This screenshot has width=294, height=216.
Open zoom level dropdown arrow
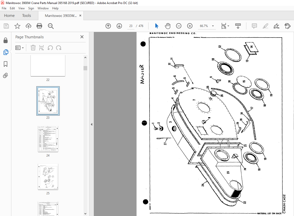point(213,26)
